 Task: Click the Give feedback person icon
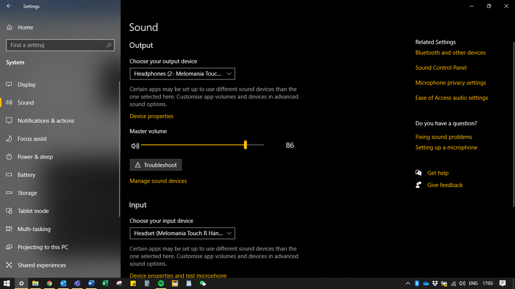pos(418,185)
